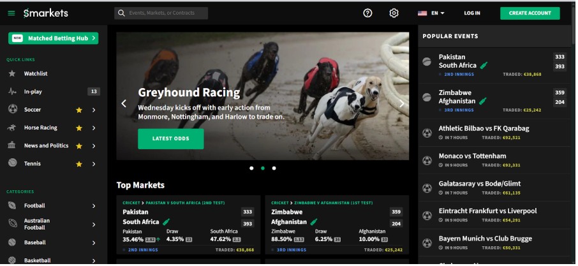Expand the Horse Racing chevron

click(x=94, y=128)
